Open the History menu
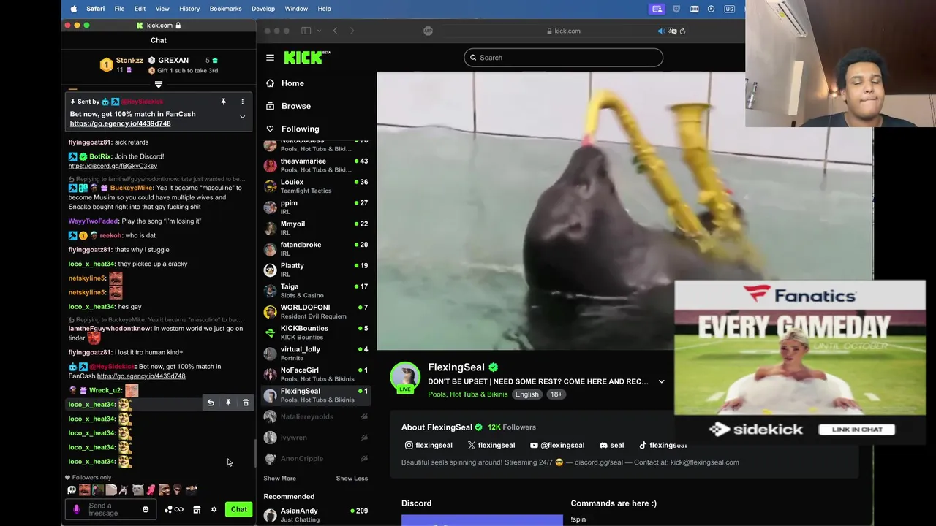This screenshot has width=936, height=526. (x=189, y=9)
